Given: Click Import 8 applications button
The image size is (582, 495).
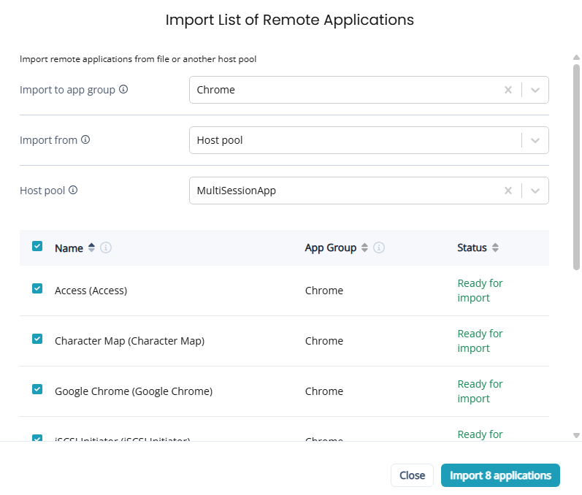Looking at the screenshot, I should (500, 475).
